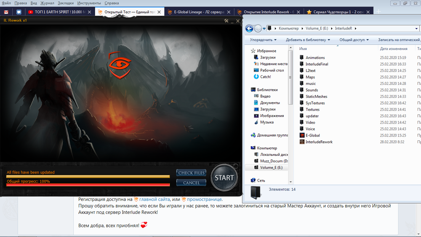Open the Инструменты menu
The image size is (421, 237).
[89, 3]
